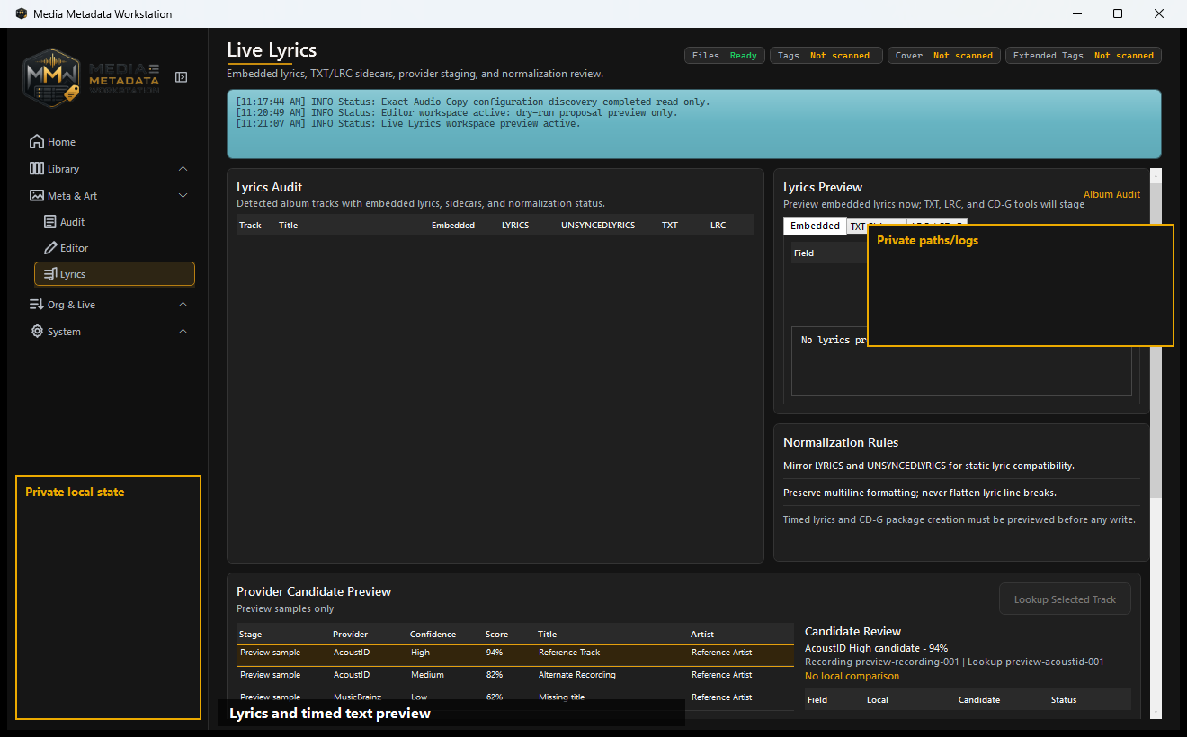Click the Lookup Selected Track button
Viewport: 1187px width, 737px height.
coord(1065,599)
